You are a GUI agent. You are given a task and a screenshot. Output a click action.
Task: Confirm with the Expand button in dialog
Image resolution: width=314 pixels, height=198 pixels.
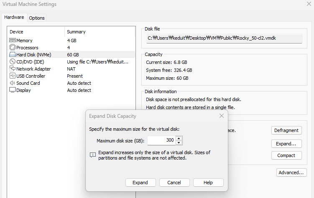pos(140,183)
